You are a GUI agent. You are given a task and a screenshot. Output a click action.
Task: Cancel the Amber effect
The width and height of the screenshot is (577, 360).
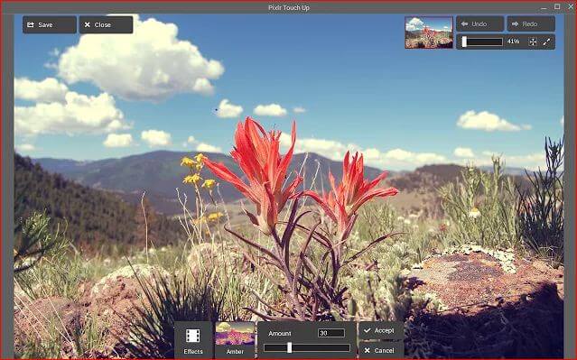click(380, 350)
